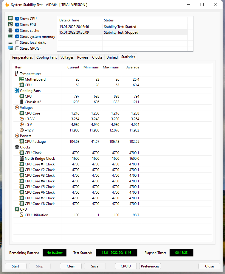Switch to the Voltages tab

coord(67,57)
